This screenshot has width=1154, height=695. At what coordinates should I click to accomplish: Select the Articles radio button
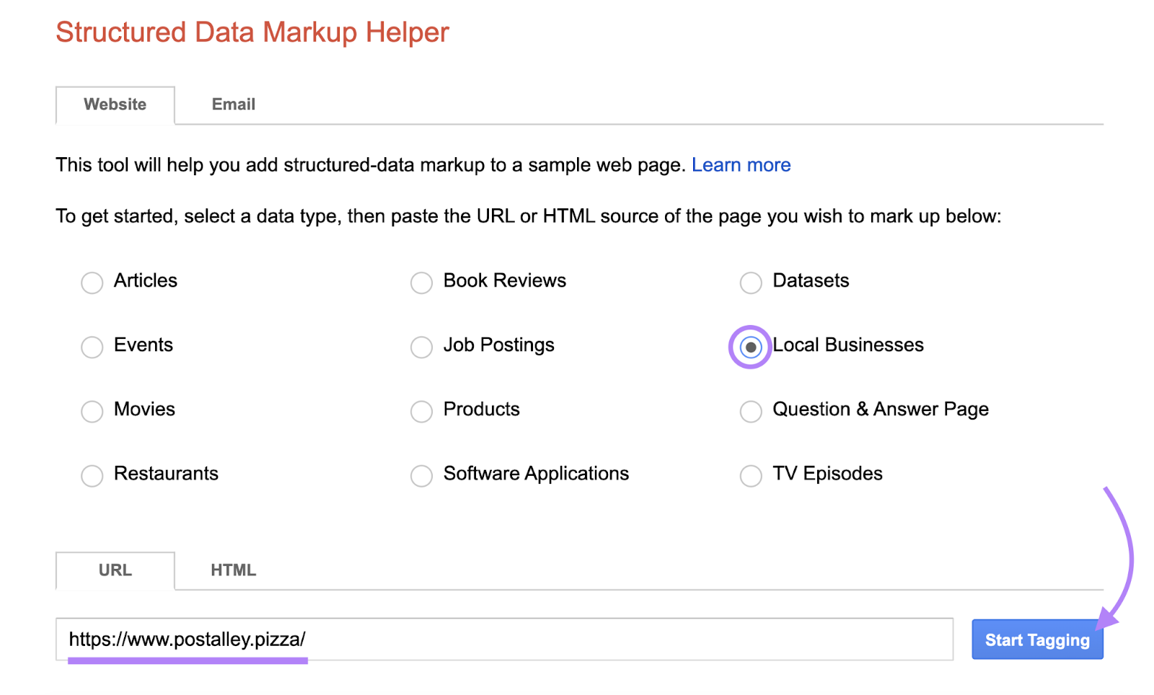pos(92,283)
